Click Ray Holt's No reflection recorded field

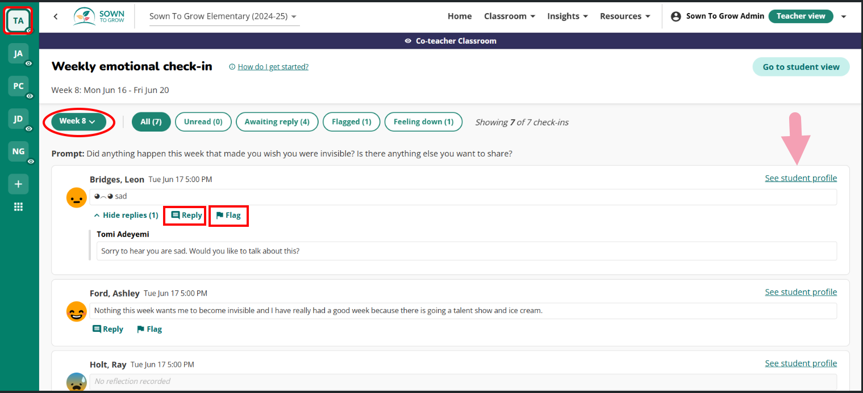[463, 382]
